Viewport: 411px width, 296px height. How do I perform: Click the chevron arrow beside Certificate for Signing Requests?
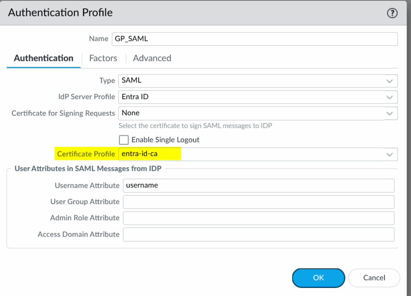point(389,114)
